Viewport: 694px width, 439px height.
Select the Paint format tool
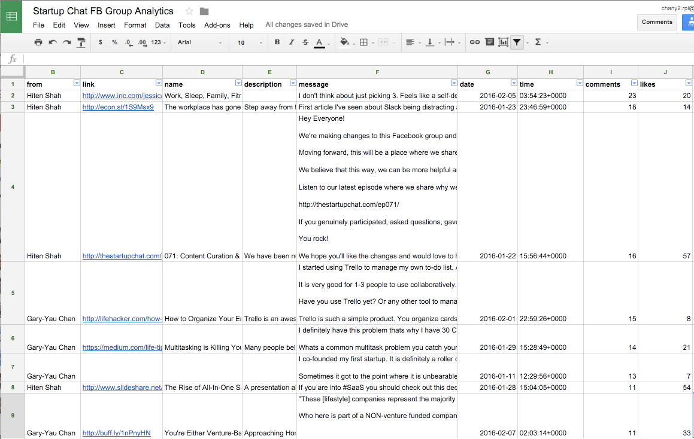click(81, 42)
